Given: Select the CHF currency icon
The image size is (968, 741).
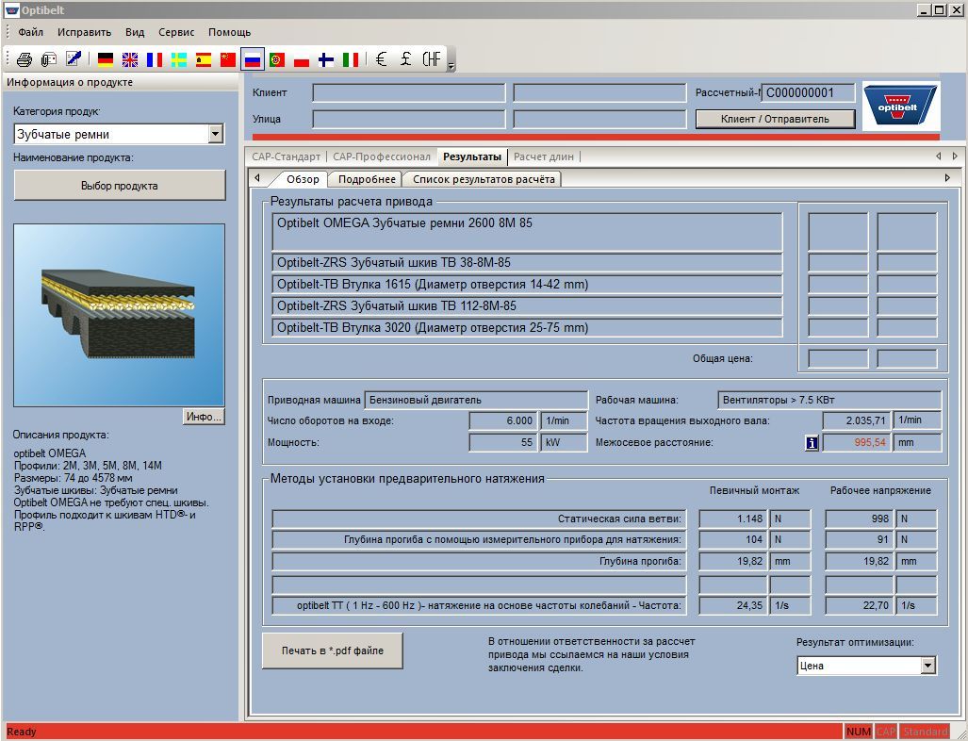Looking at the screenshot, I should click(431, 59).
